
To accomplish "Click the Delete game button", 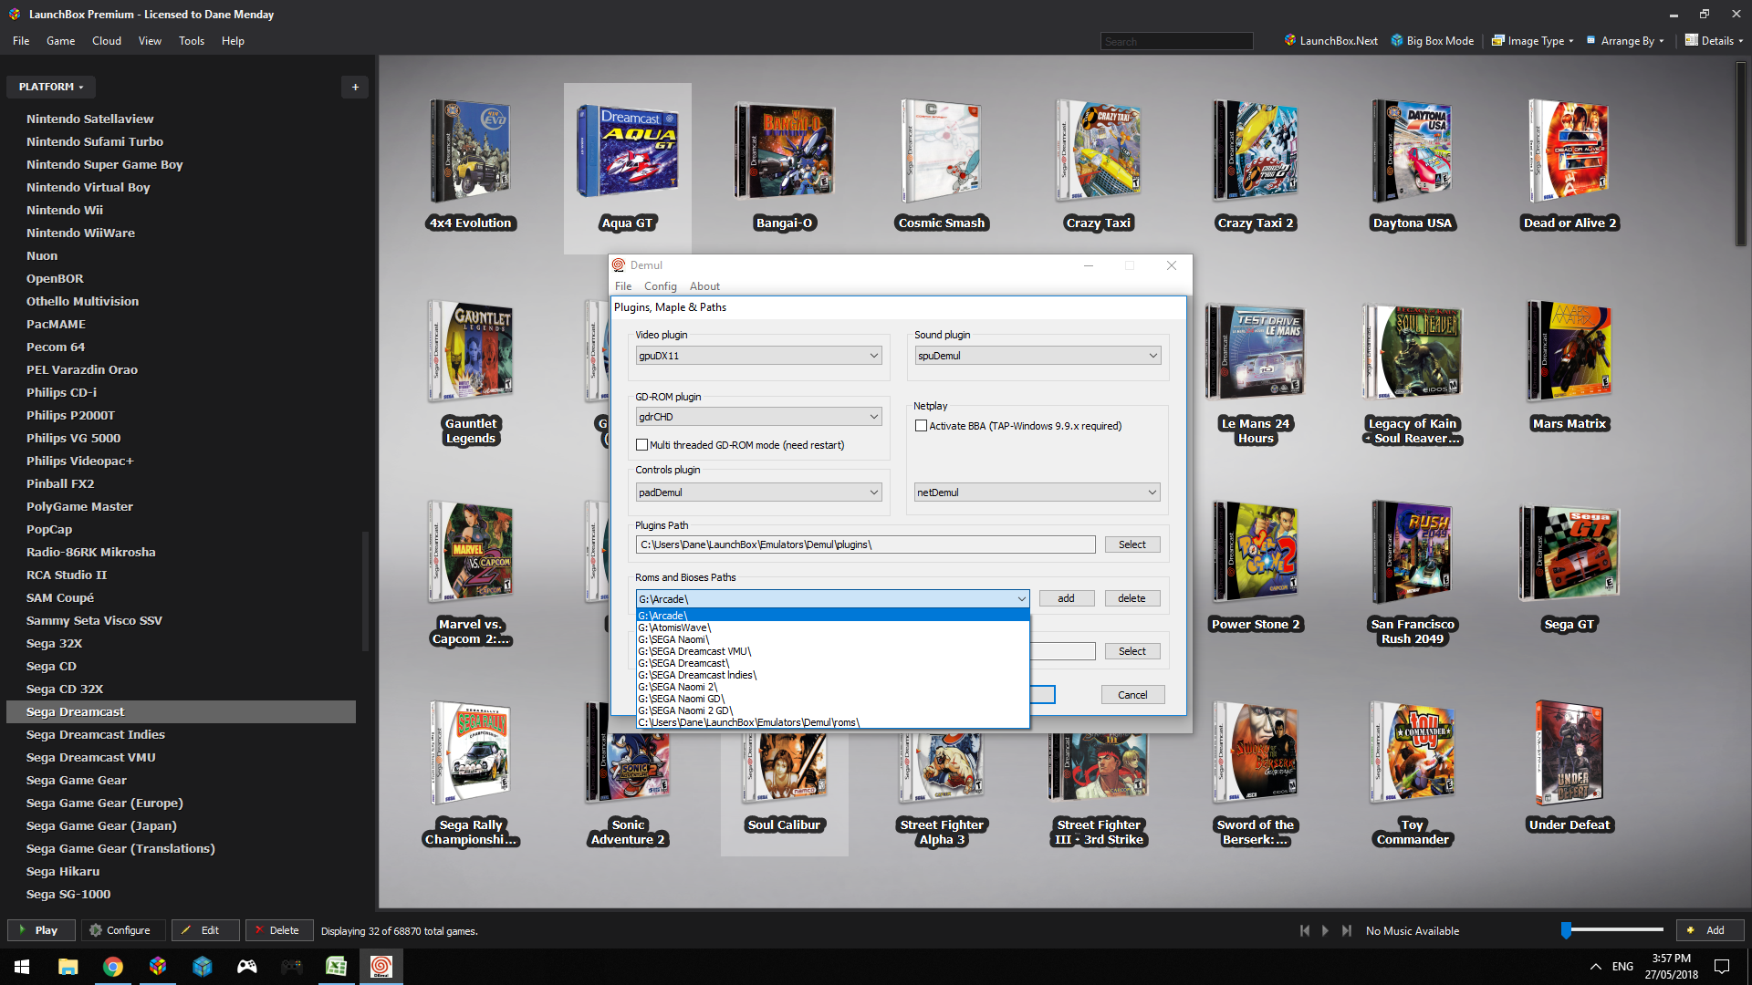I will point(277,930).
